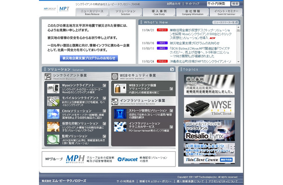Screen dimensions: 283x185
Task: Click the お問合わせ link in header
Action: pyautogui.click(x=174, y=4)
